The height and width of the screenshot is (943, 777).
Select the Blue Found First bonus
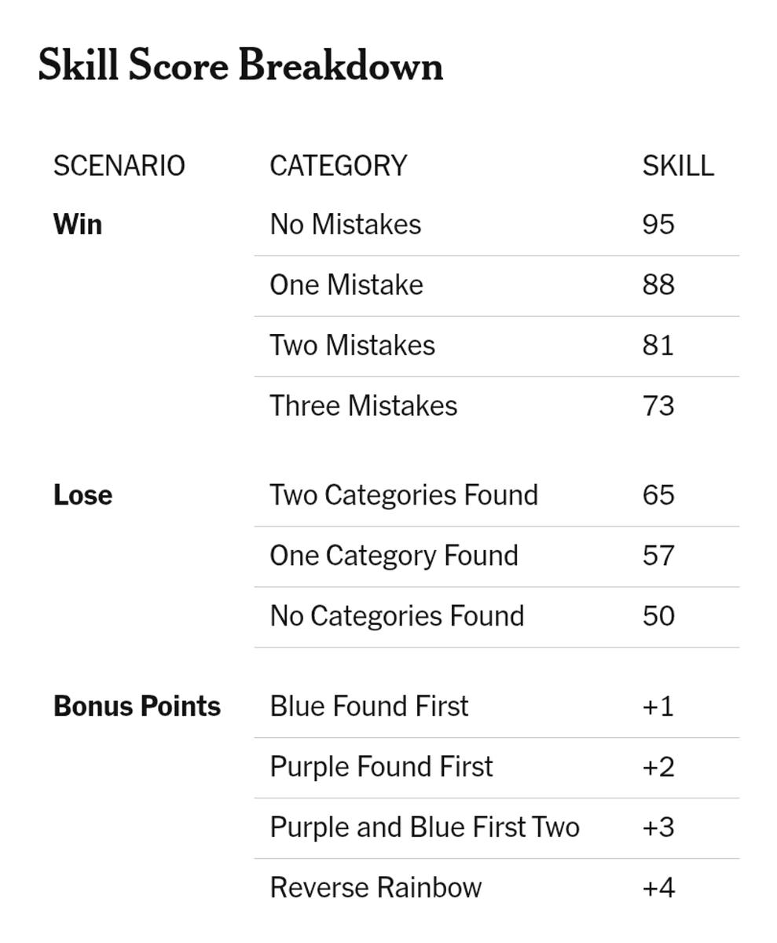[x=369, y=706]
